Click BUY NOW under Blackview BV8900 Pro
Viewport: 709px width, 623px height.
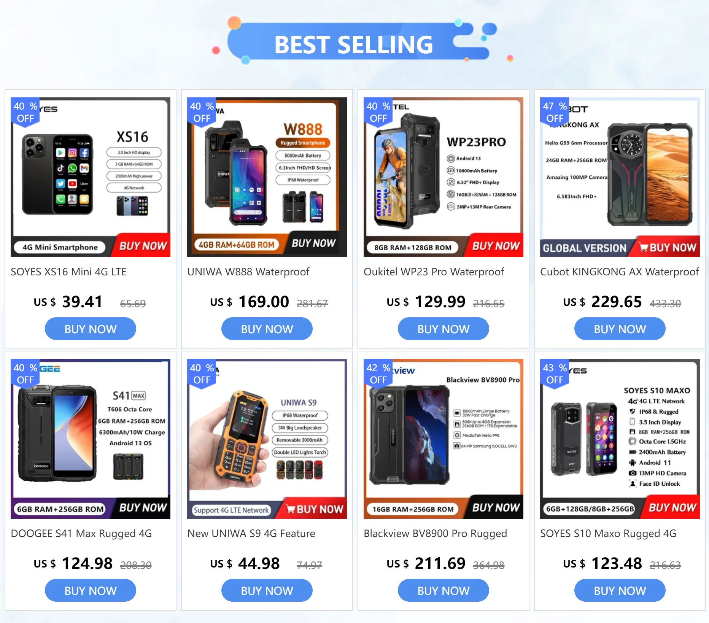(x=444, y=591)
